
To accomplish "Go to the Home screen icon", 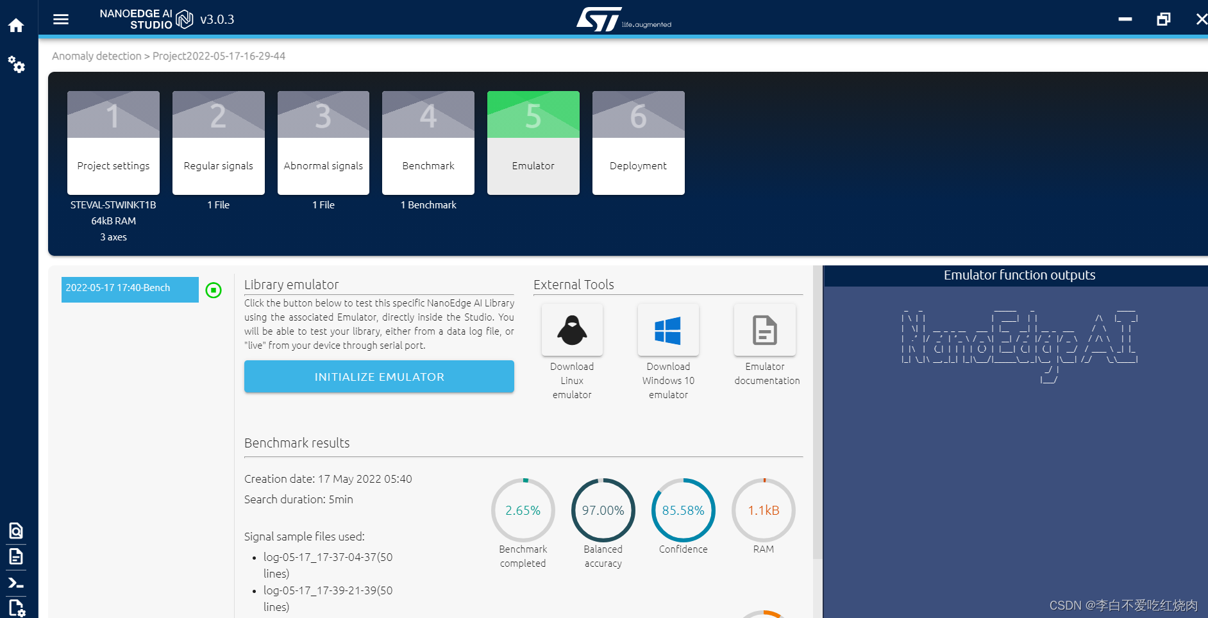I will pyautogui.click(x=16, y=25).
